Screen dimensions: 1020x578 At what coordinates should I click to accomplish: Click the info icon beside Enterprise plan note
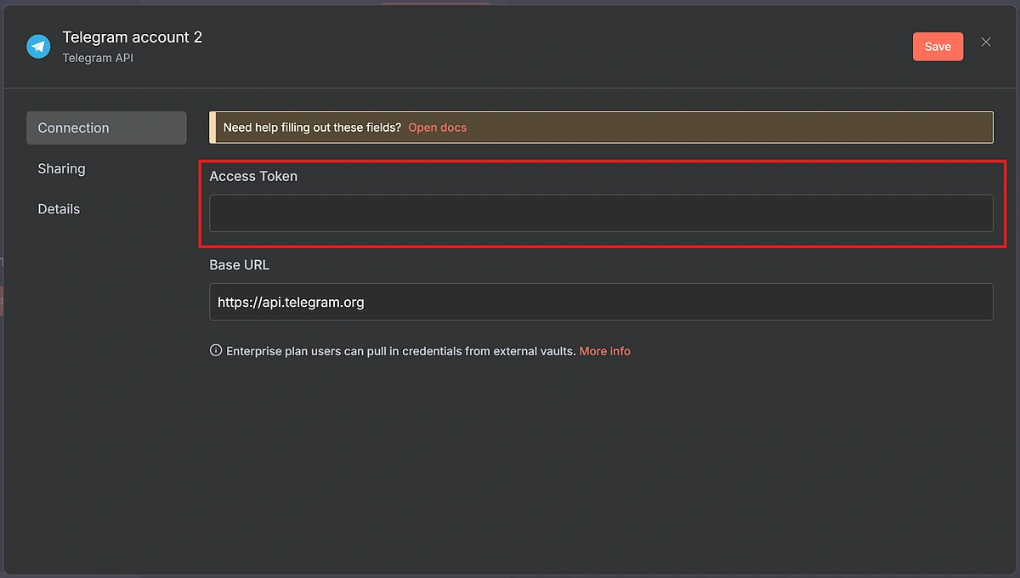point(216,351)
